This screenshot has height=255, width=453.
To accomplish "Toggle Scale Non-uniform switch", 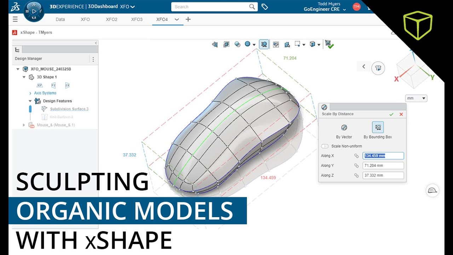I will coord(325,146).
